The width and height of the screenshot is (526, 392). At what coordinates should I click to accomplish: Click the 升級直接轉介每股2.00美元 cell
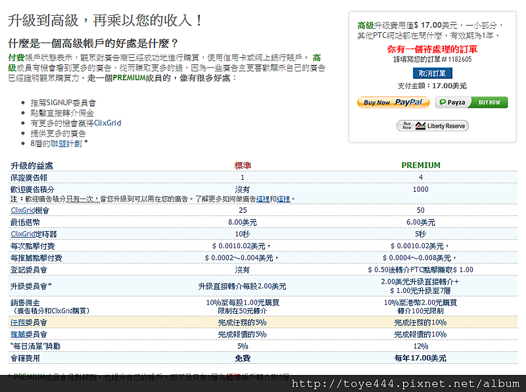point(242,286)
